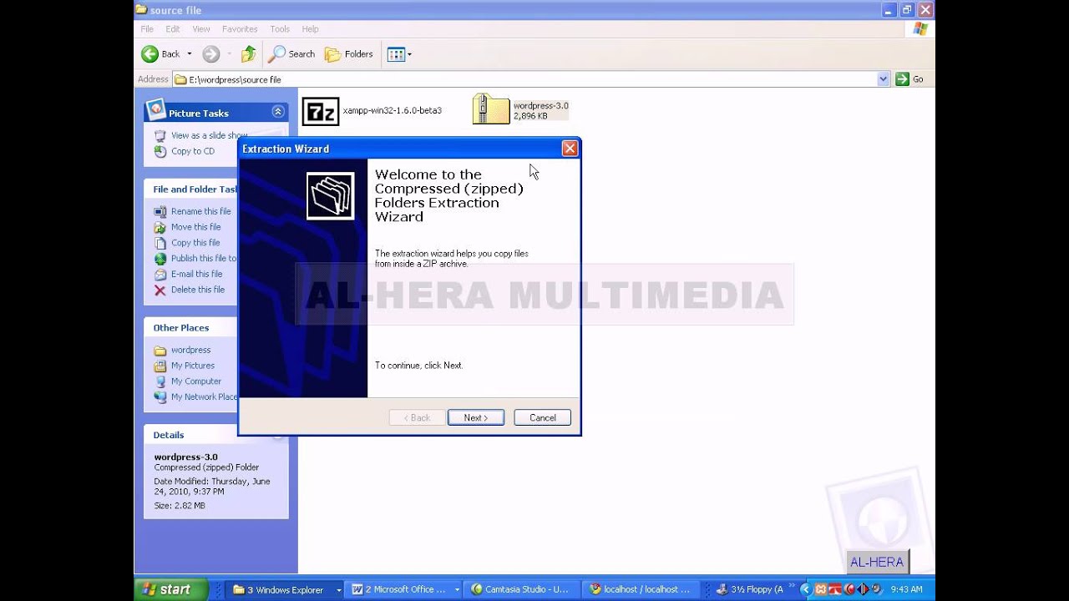Click the red X delete icon

tap(160, 290)
